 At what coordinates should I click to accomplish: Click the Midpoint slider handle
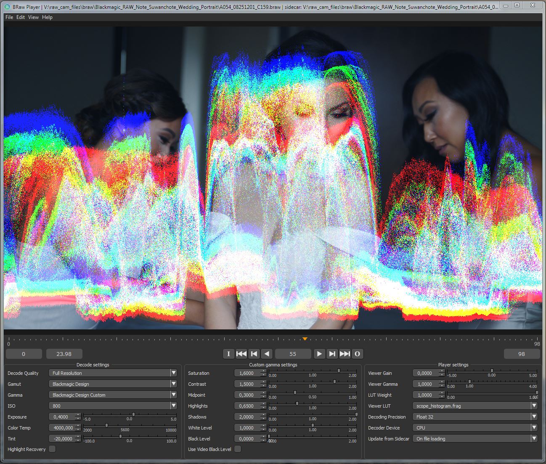[x=295, y=392]
